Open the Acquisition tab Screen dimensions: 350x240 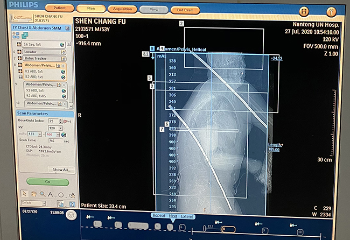(x=122, y=9)
